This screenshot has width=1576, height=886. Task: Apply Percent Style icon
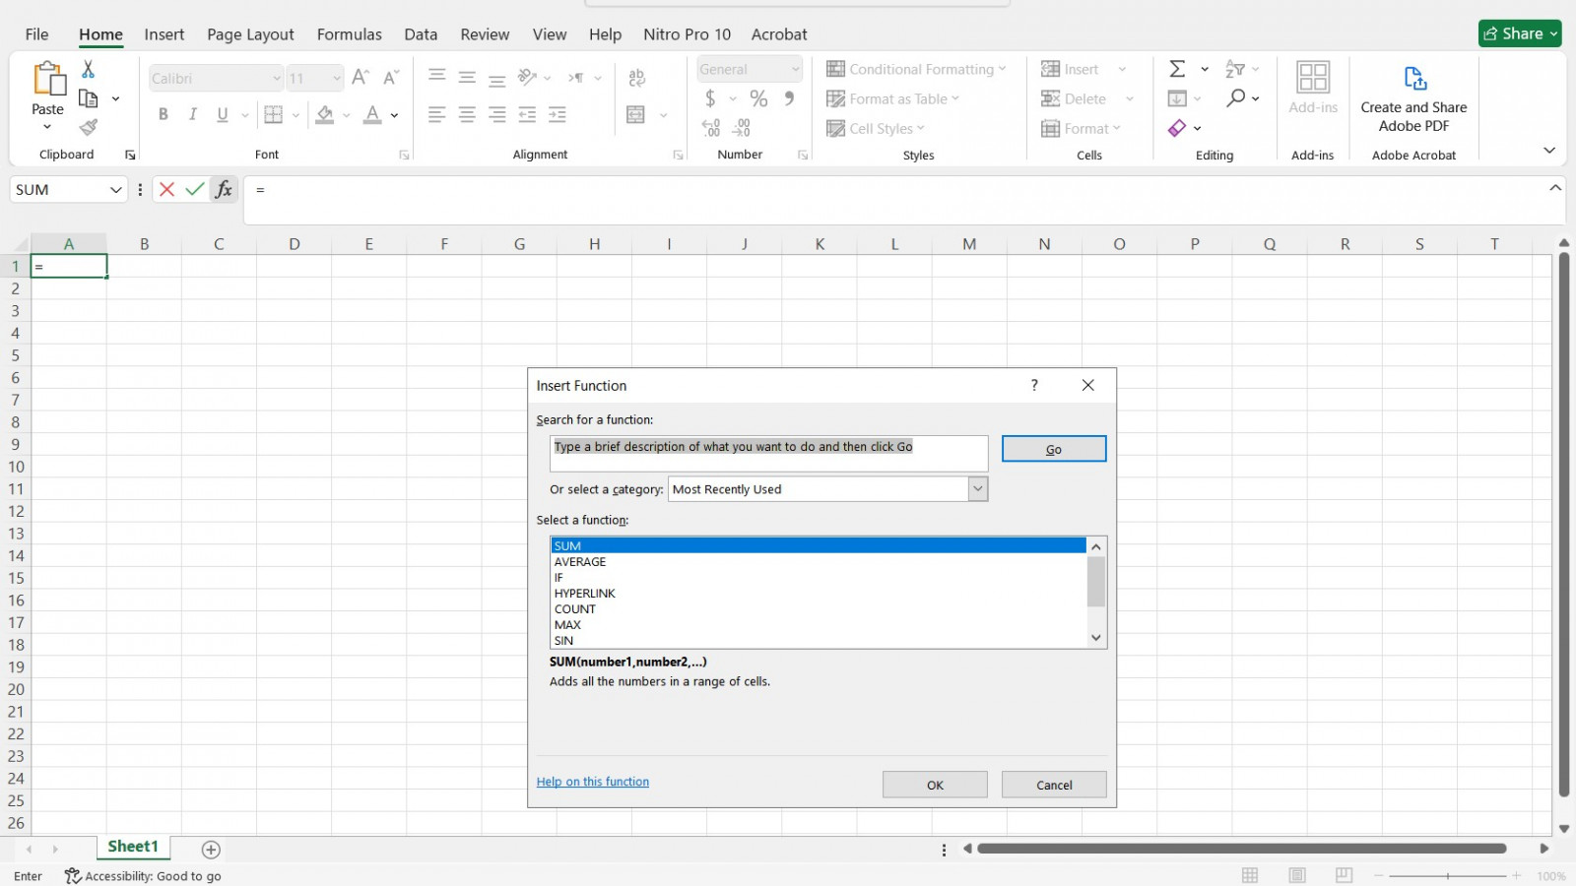tap(758, 98)
